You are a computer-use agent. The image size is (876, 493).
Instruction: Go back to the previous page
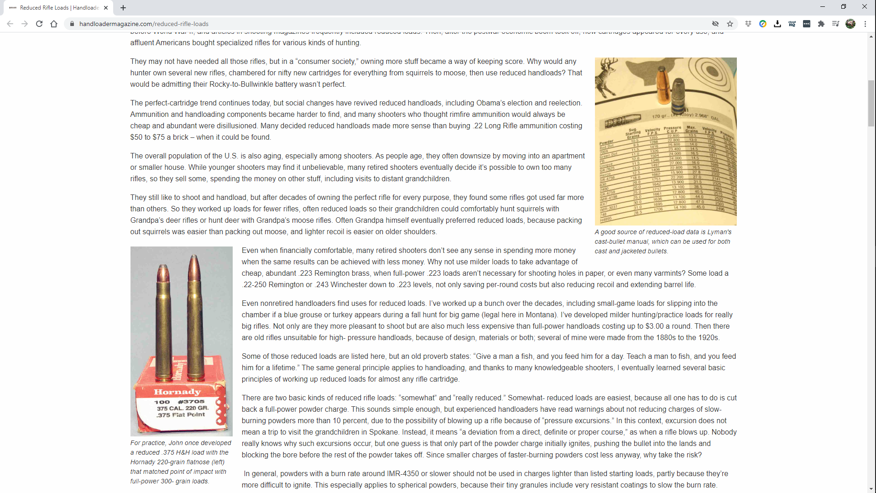click(x=10, y=24)
